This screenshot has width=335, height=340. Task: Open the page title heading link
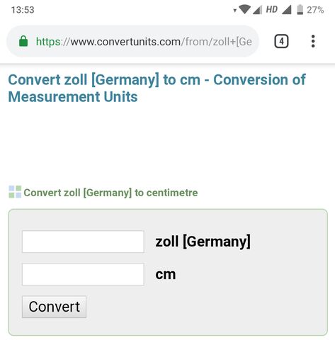click(x=157, y=88)
